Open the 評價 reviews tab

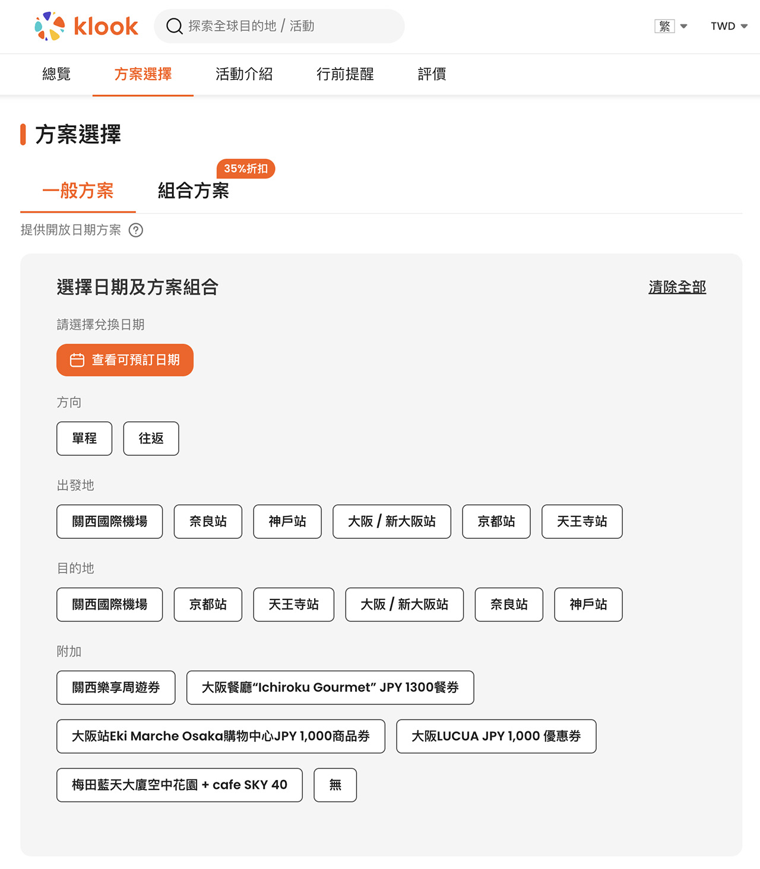point(432,74)
